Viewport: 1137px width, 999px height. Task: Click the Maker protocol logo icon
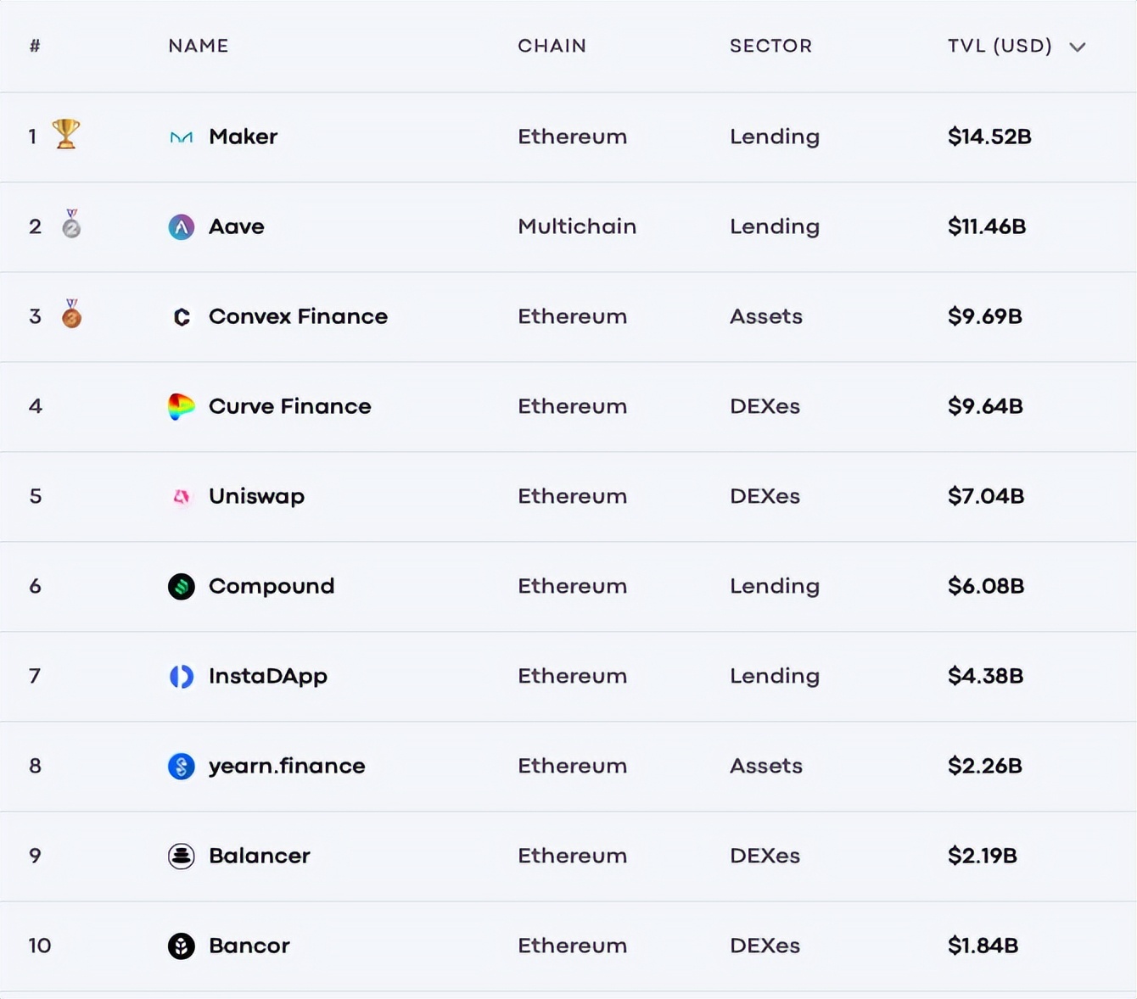pos(181,137)
